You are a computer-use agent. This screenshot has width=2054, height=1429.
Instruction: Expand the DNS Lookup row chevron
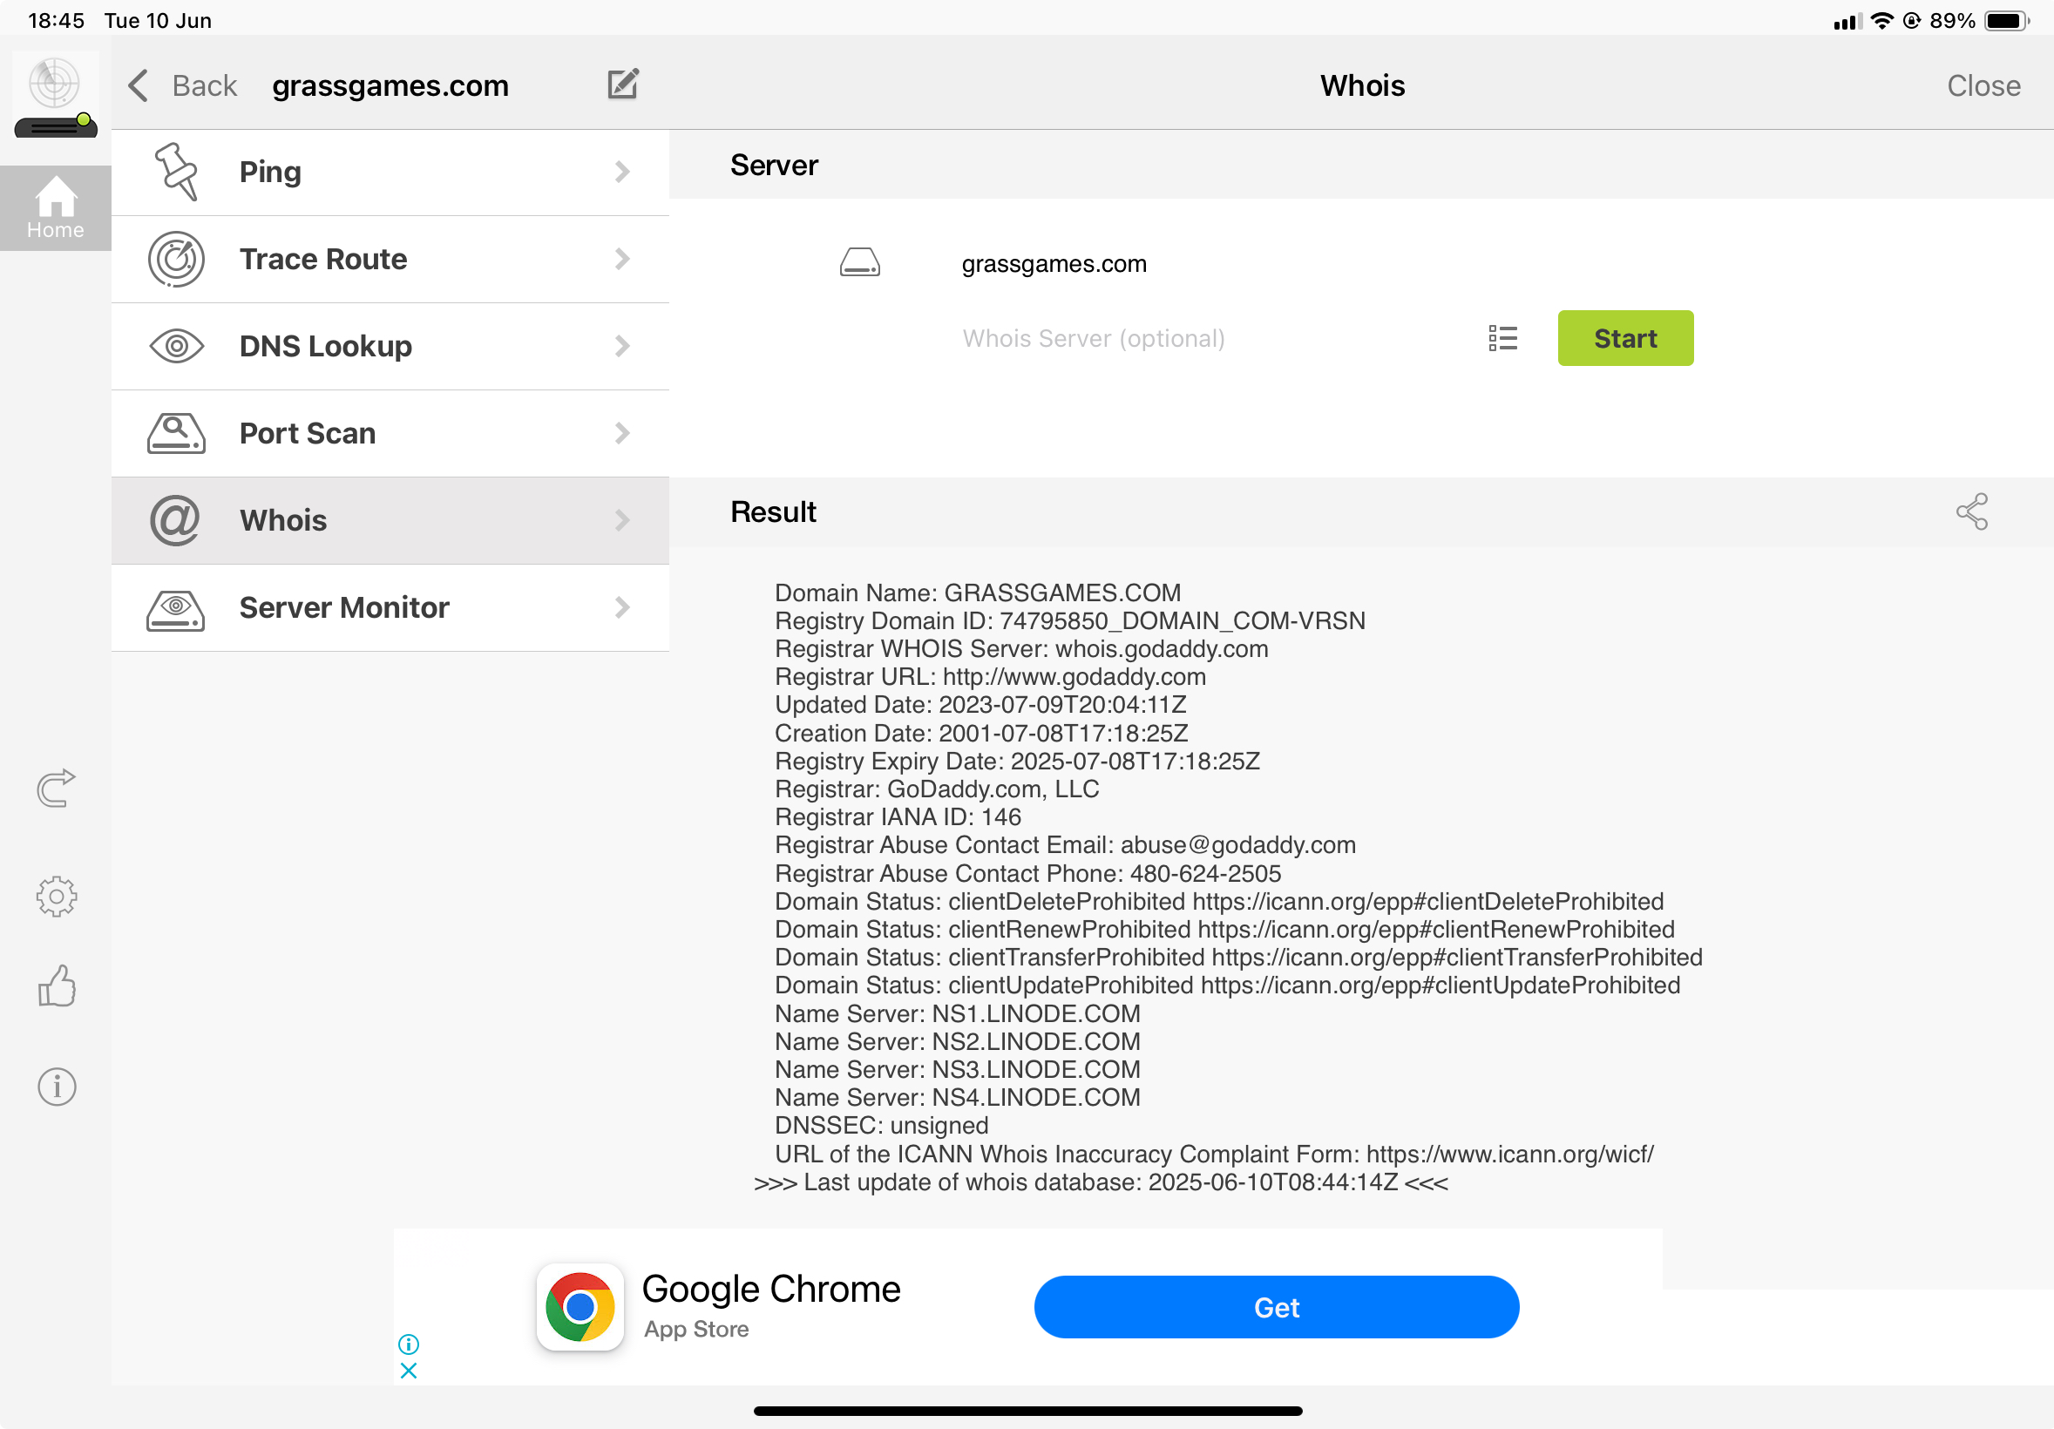coord(622,346)
